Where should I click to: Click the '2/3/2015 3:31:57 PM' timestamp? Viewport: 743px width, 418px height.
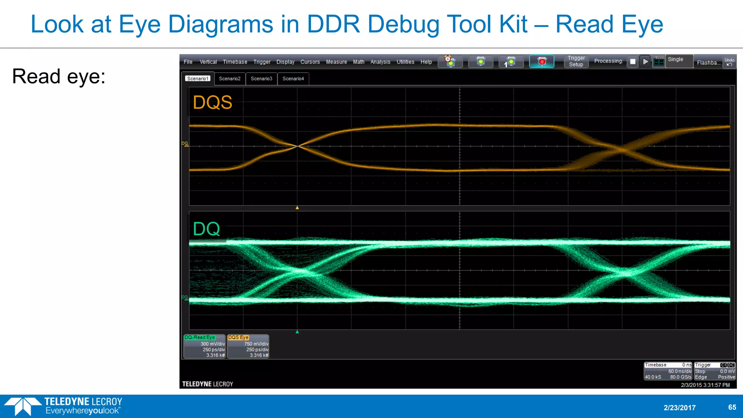click(x=705, y=385)
